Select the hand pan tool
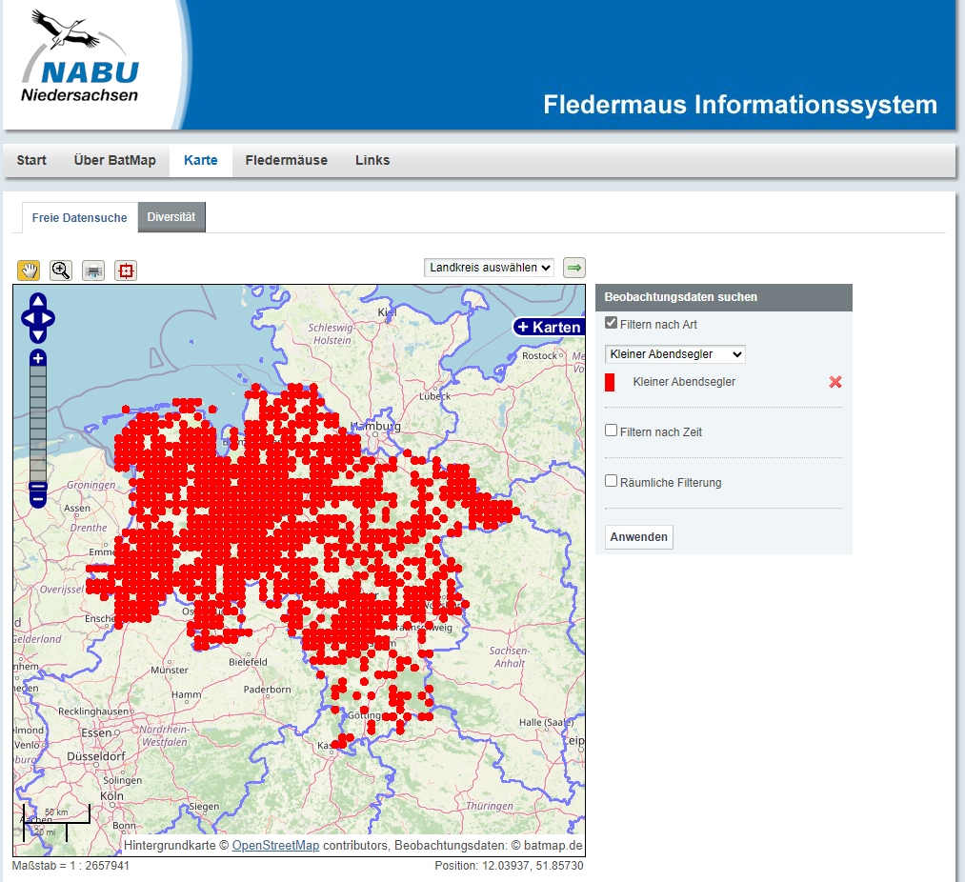This screenshot has width=965, height=882. pyautogui.click(x=30, y=270)
